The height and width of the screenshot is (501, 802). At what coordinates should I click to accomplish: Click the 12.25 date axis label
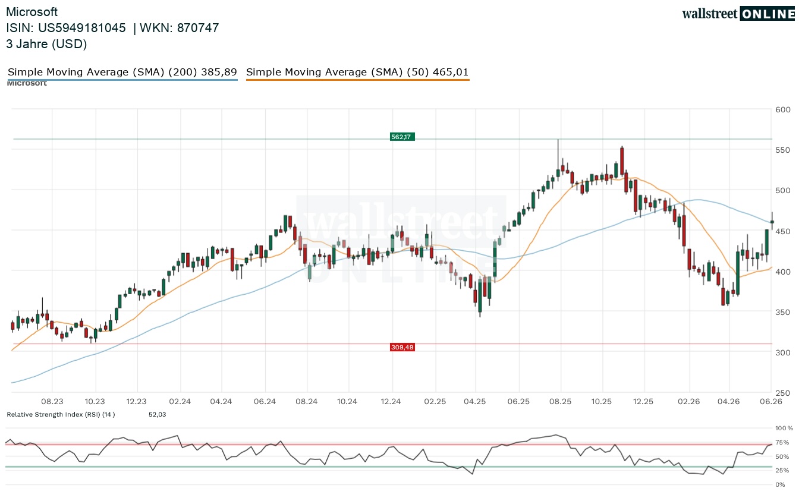point(644,402)
